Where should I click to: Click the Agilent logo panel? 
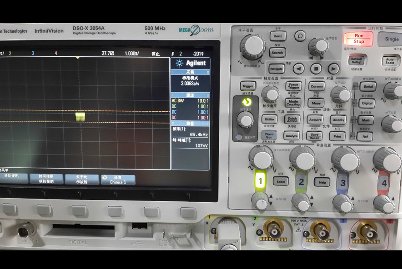(191, 63)
